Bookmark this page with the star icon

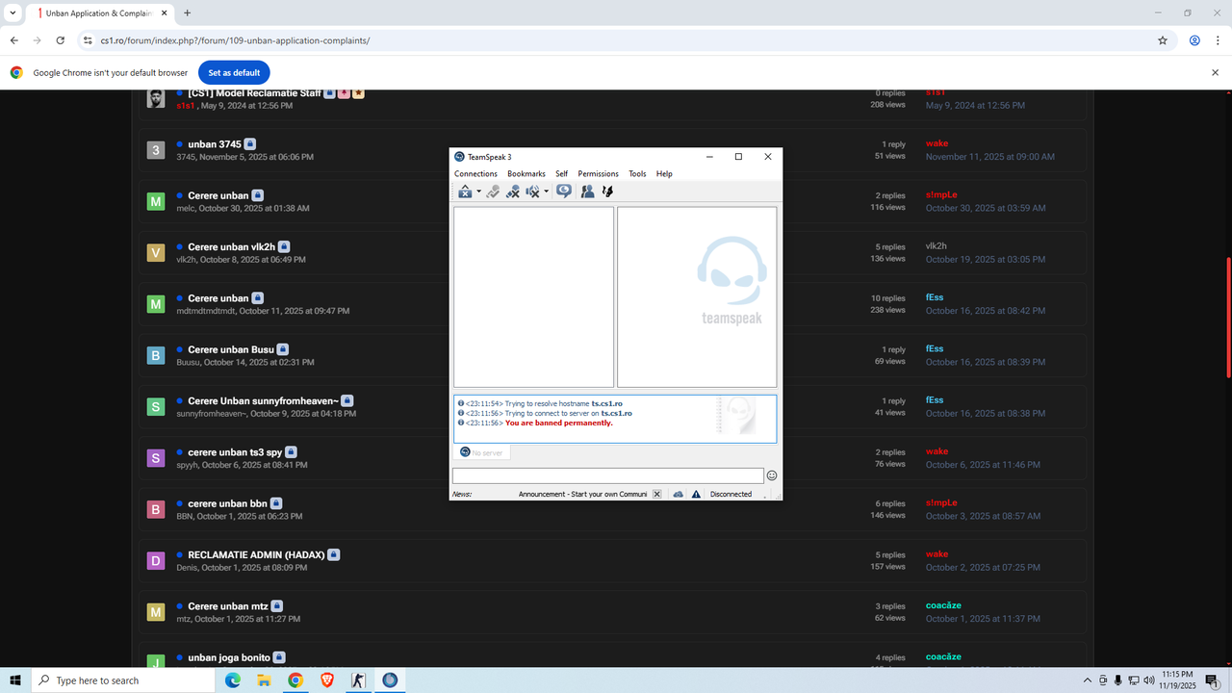(x=1163, y=40)
